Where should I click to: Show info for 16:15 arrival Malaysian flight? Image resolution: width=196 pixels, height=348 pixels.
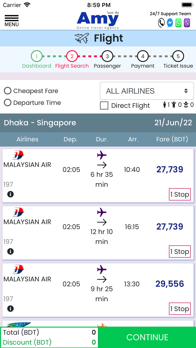(x=10, y=251)
